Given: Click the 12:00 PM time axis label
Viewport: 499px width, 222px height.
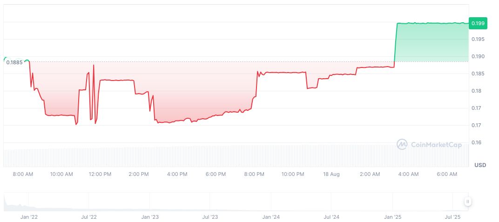Looking at the screenshot, I should click(100, 174).
